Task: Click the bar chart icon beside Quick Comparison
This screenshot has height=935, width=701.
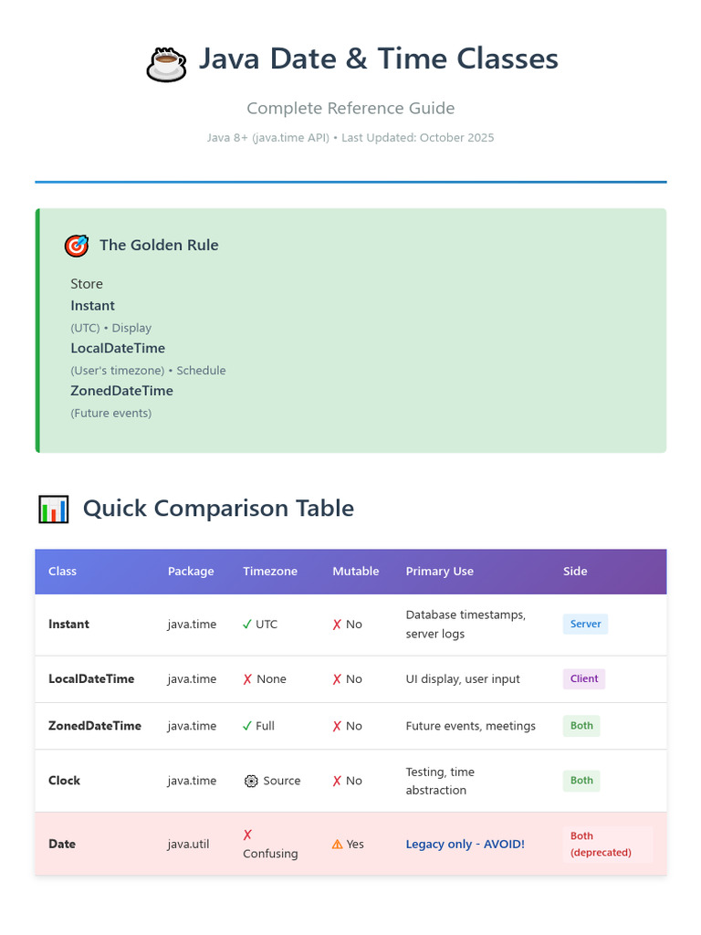Action: coord(54,509)
